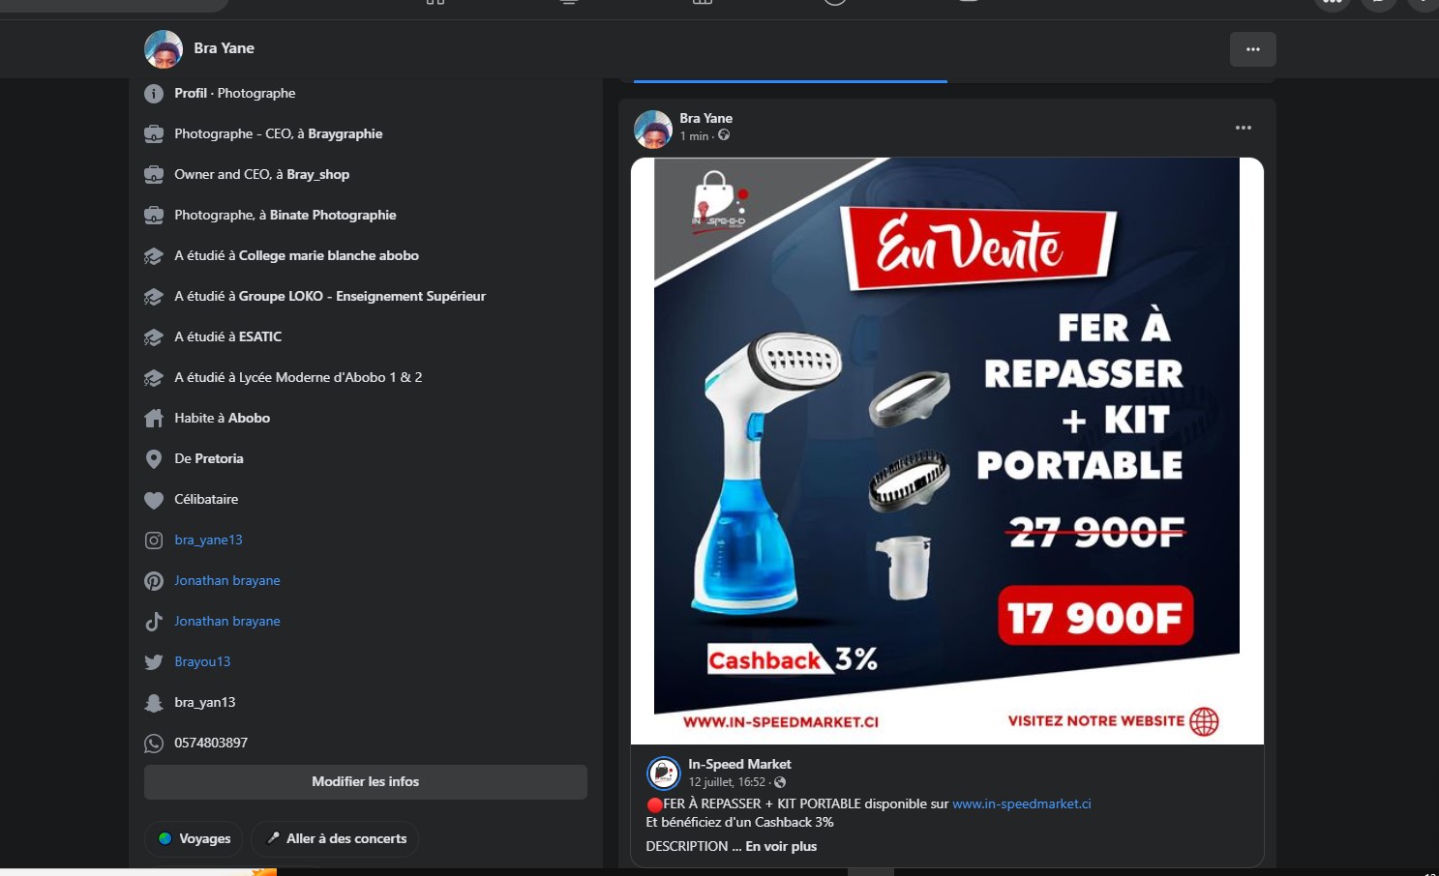Open the post options three-dot menu
This screenshot has height=876, width=1439.
click(1244, 128)
